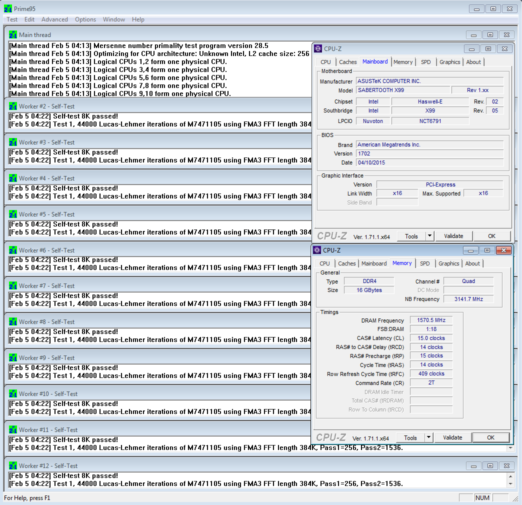The height and width of the screenshot is (505, 522).
Task: Open the Test menu in Prime95
Action: 12,19
